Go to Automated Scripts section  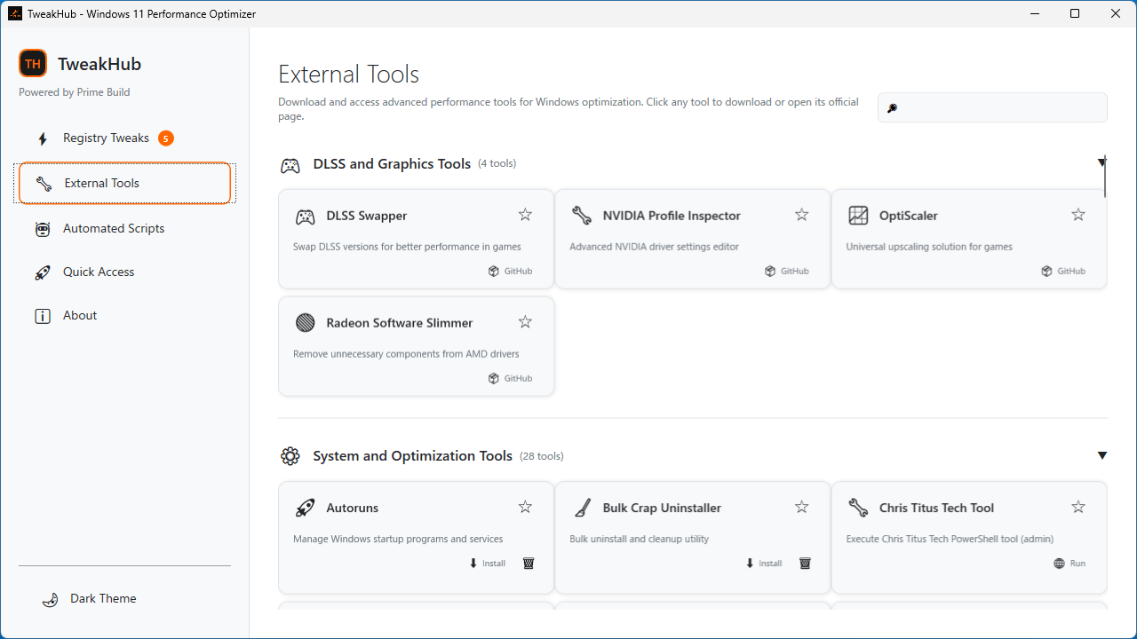click(114, 229)
